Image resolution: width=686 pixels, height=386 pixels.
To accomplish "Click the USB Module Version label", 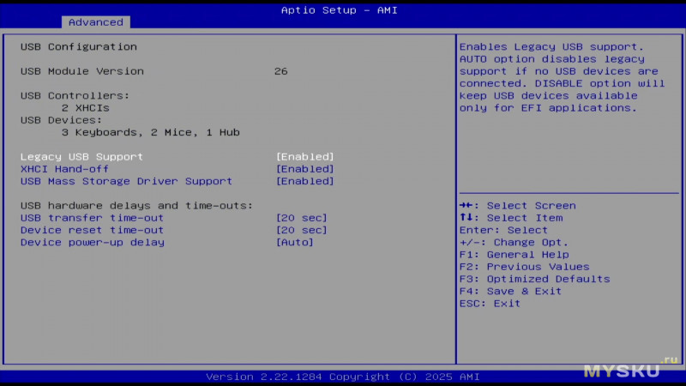I will pyautogui.click(x=81, y=71).
